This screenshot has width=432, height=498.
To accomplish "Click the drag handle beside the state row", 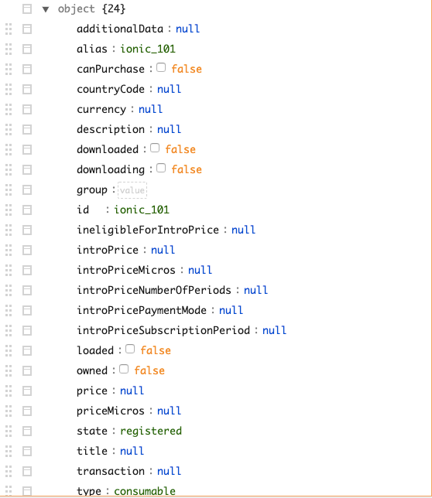I will coord(9,431).
